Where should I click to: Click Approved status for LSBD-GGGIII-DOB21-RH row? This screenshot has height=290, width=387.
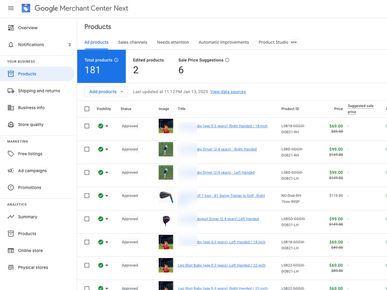[x=130, y=149]
